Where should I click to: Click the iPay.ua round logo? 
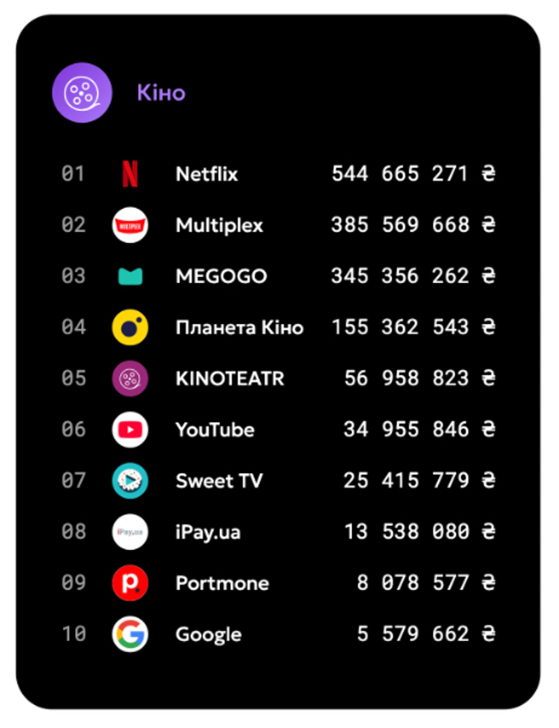tap(130, 532)
